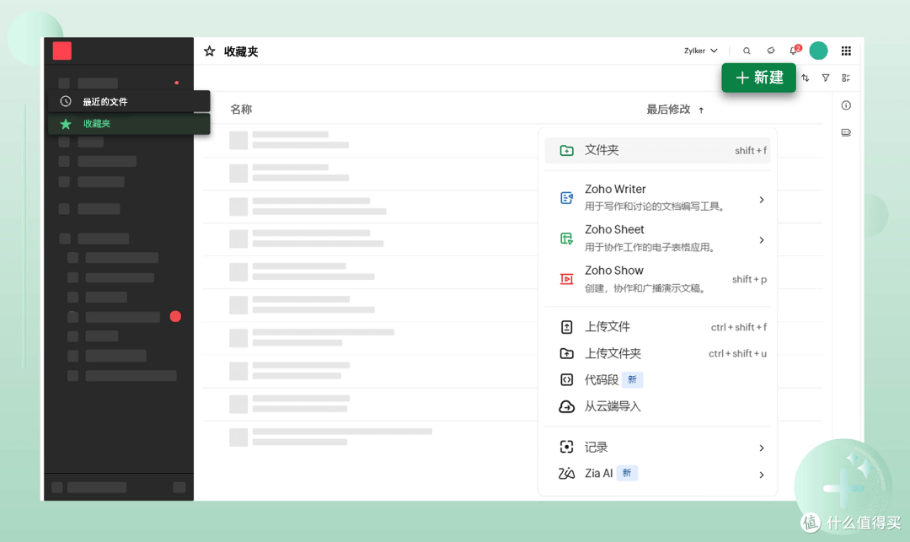Open 最近的文件 in sidebar
This screenshot has height=542, width=910.
129,101
